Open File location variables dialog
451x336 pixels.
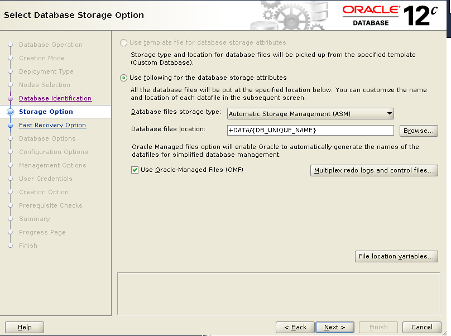(396, 256)
